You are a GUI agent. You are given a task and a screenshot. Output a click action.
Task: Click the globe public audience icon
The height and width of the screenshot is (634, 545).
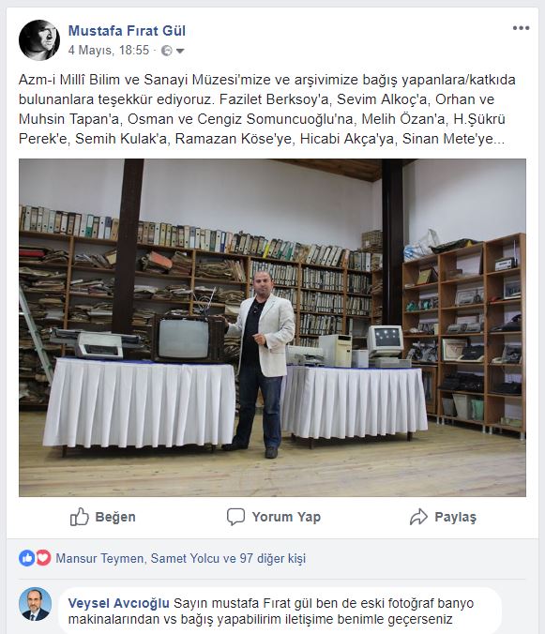[166, 51]
